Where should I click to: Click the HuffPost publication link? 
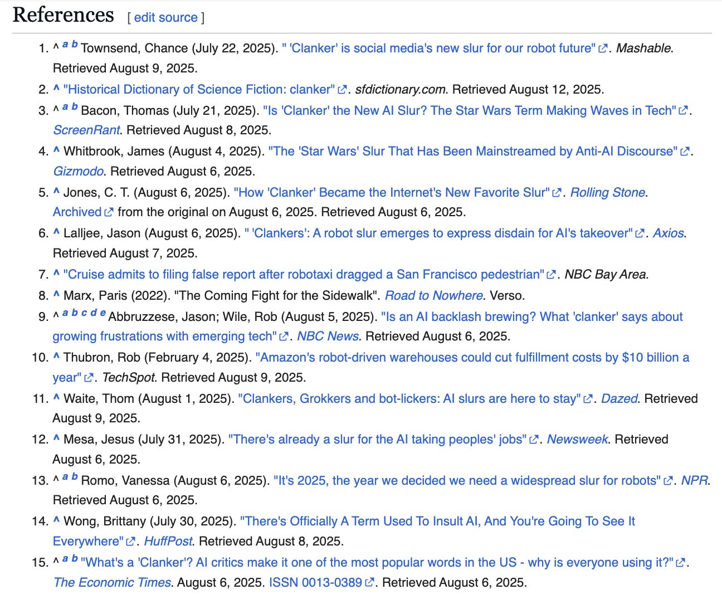168,541
